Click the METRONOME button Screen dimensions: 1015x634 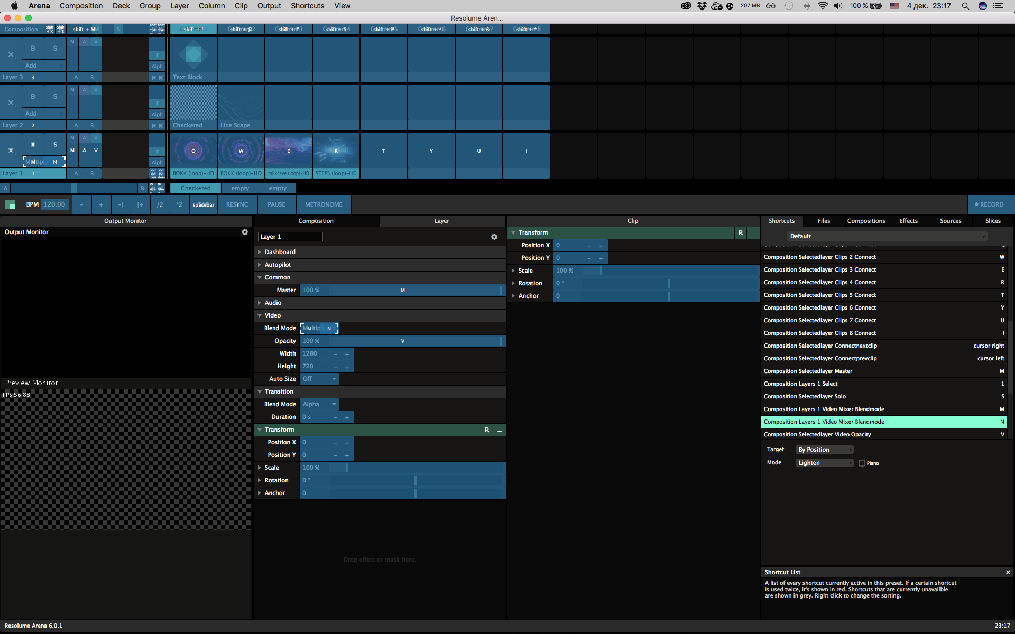tap(324, 204)
